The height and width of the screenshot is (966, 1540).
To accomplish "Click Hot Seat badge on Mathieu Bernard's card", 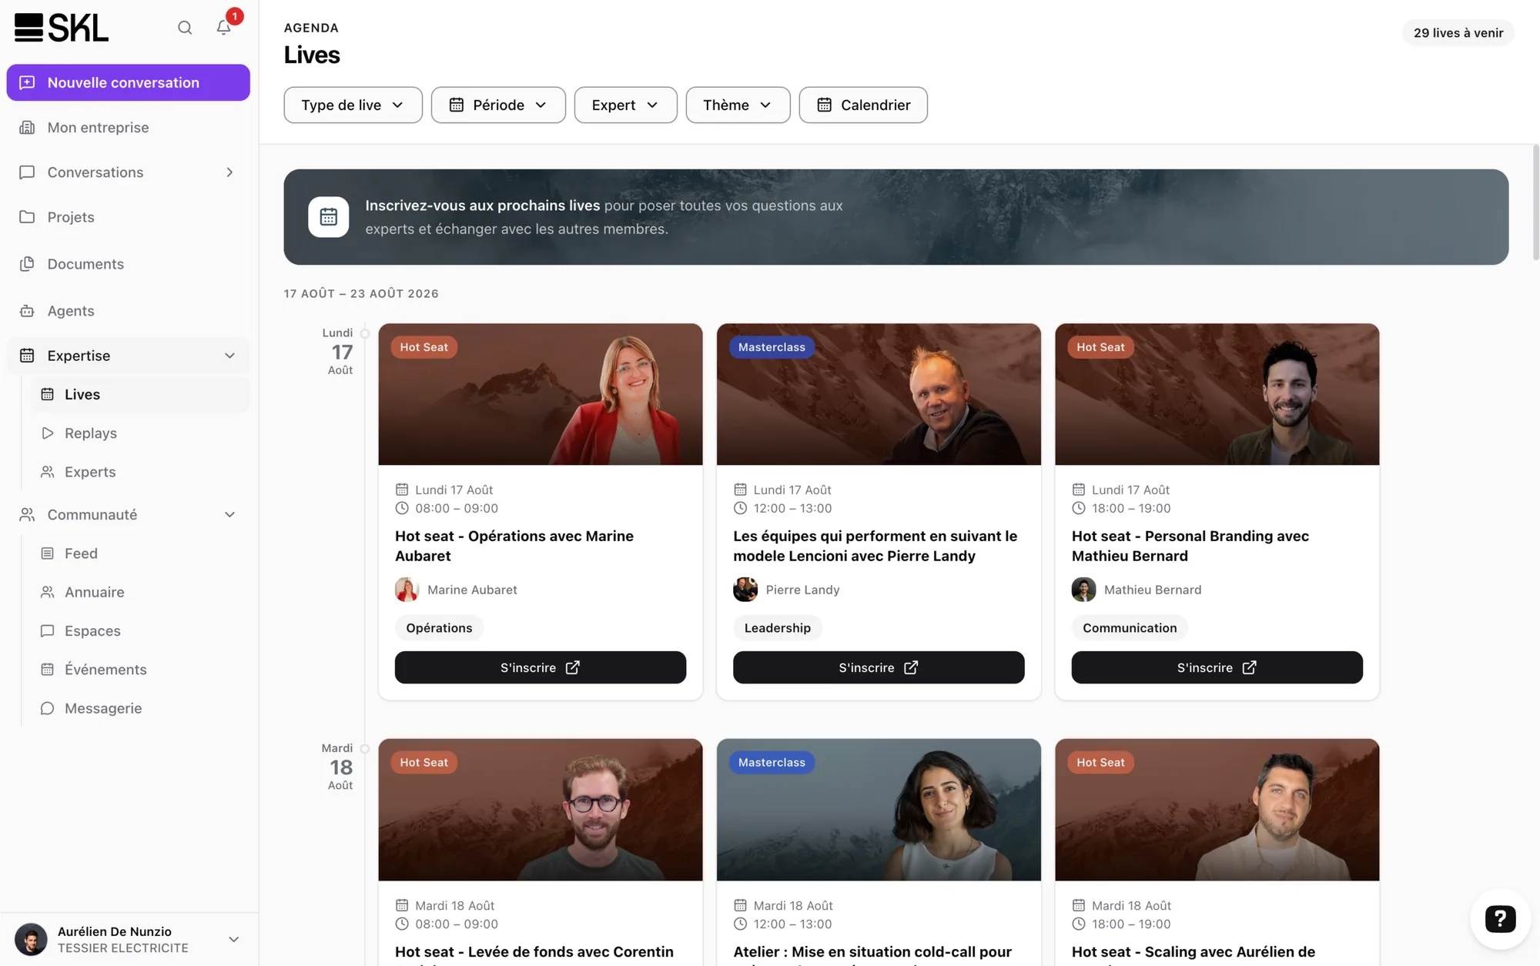I will [x=1100, y=347].
